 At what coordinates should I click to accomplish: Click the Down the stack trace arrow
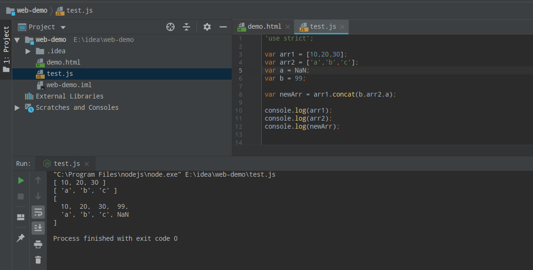(x=38, y=196)
